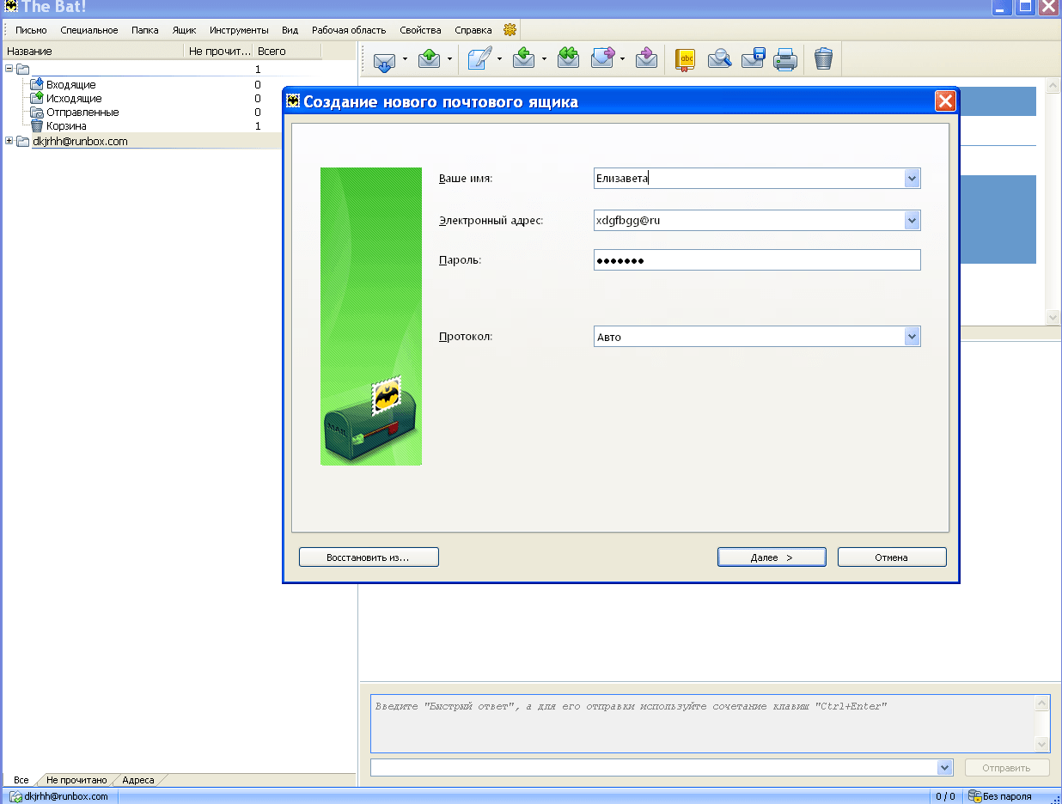Click the get new mail toolbar icon
Viewport: 1062px width, 804px height.
[x=383, y=59]
